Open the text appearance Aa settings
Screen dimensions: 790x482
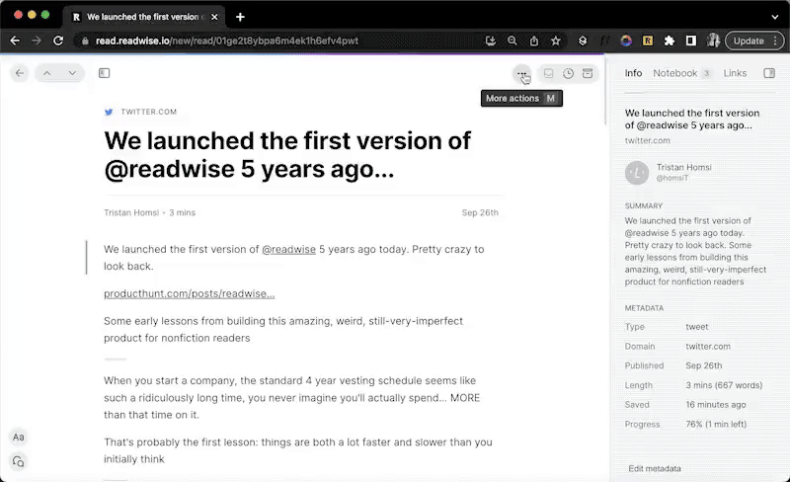coord(18,437)
